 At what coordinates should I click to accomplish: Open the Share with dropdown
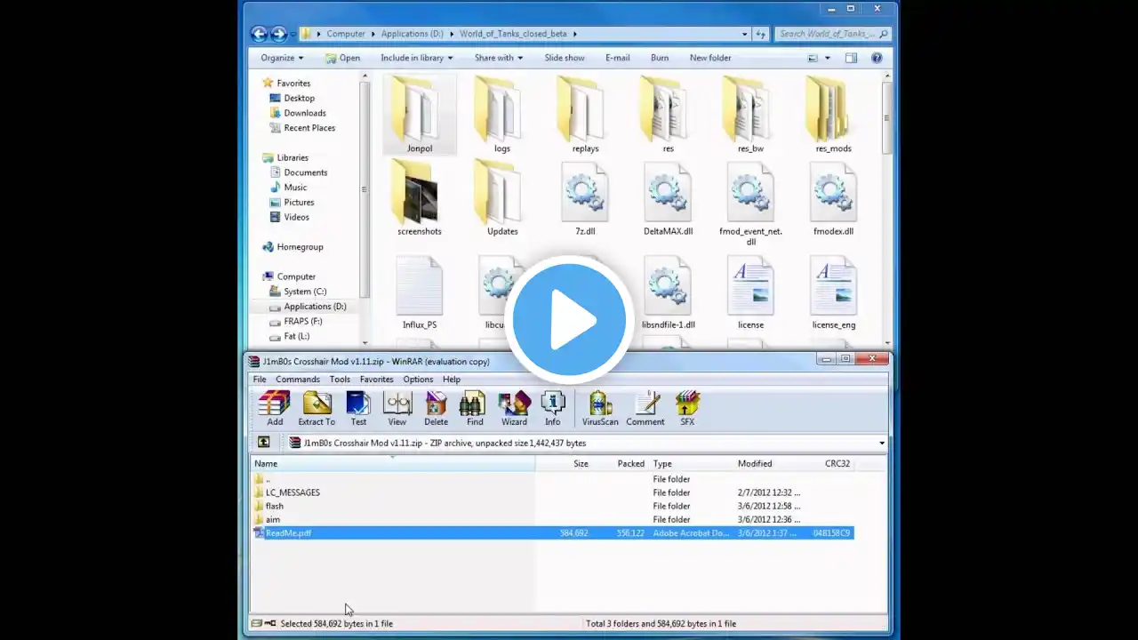pos(498,58)
